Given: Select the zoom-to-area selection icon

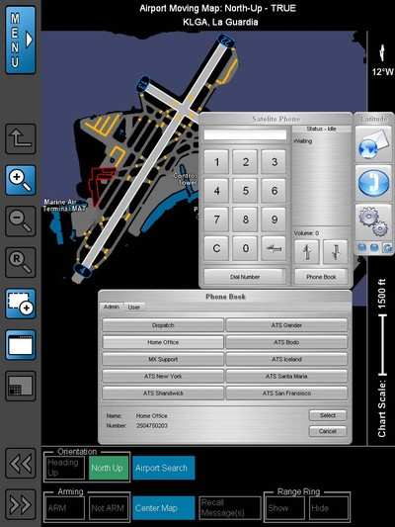Looking at the screenshot, I should (21, 304).
